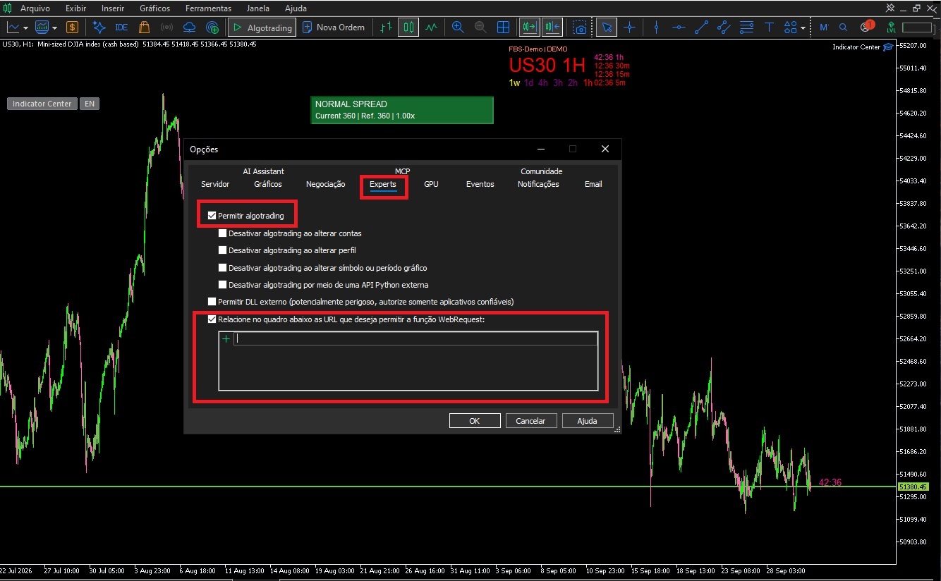
Task: Switch chart to line chart icon
Action: 431,27
